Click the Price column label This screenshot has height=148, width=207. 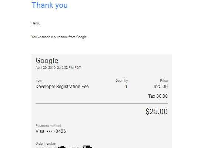point(164,81)
